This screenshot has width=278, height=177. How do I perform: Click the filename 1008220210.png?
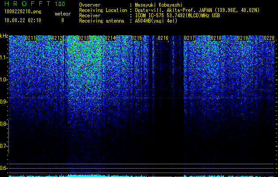(23, 12)
